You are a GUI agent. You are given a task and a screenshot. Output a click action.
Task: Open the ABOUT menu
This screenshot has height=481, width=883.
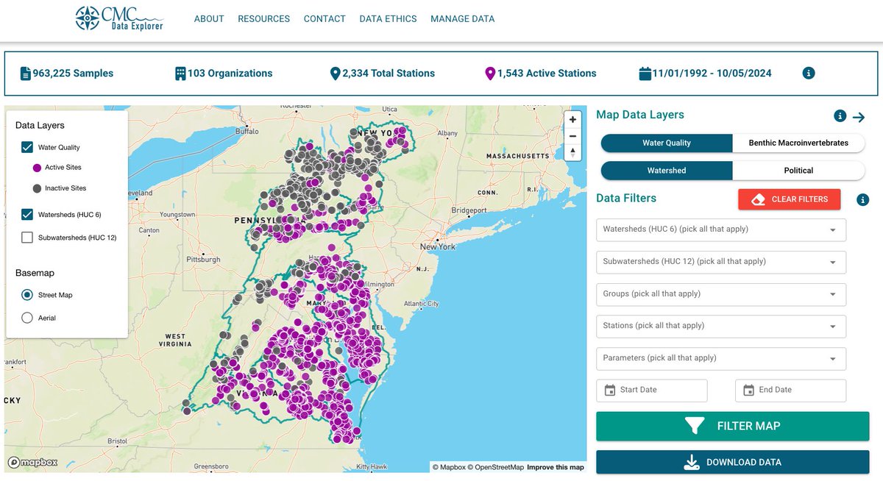[x=209, y=19]
